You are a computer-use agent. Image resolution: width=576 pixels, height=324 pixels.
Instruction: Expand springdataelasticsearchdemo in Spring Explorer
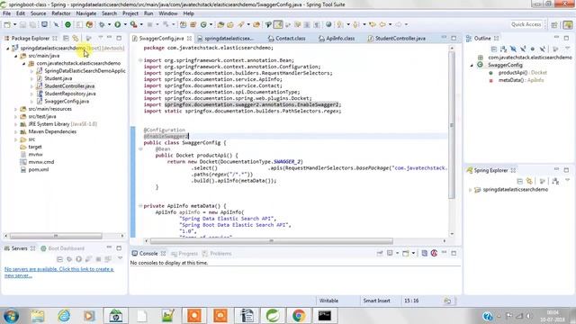tap(470, 190)
